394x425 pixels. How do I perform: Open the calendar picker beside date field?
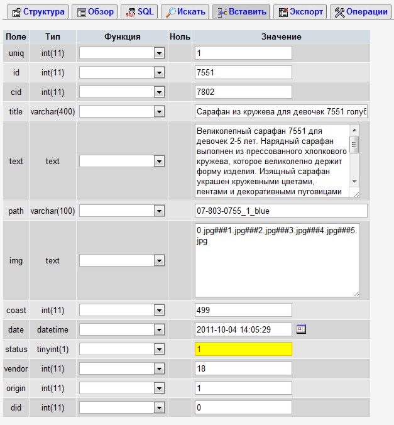coord(301,329)
